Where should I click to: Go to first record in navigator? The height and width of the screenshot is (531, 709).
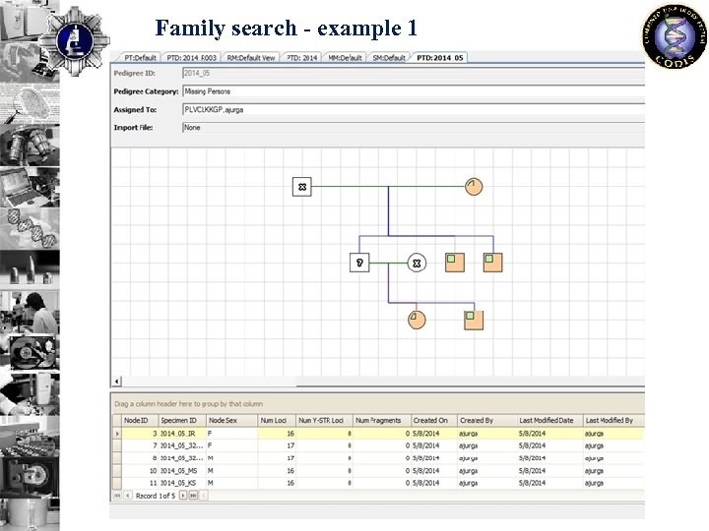tap(117, 496)
